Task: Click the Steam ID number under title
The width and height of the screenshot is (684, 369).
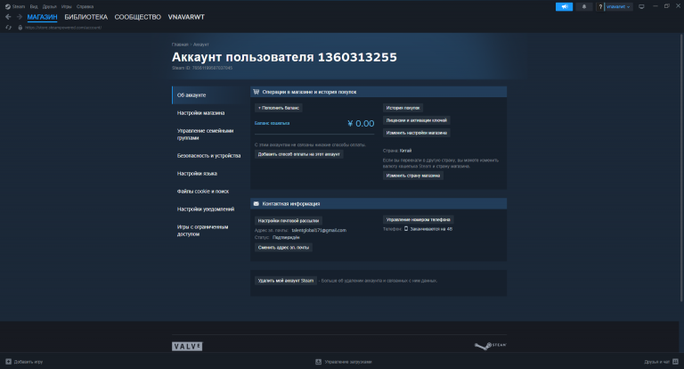Action: pyautogui.click(x=212, y=68)
